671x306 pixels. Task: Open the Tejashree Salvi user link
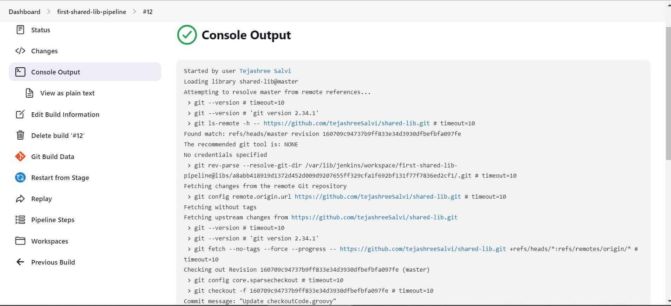coord(265,71)
